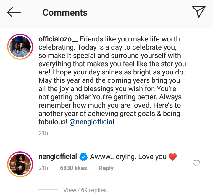Select the 'Awww.. crying. Love you' comment text

coord(128,157)
